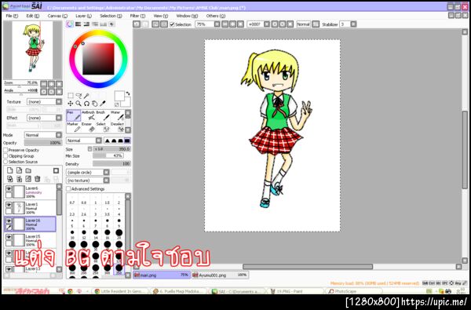This screenshot has width=471, height=310.
Task: Open the no texture brush dropdown
Action: [x=88, y=181]
